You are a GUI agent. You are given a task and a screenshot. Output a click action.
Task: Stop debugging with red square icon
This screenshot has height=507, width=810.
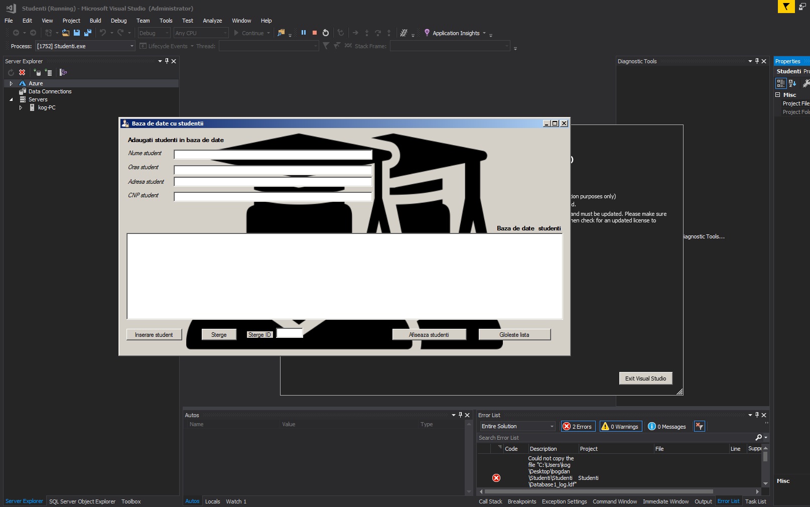pos(315,33)
